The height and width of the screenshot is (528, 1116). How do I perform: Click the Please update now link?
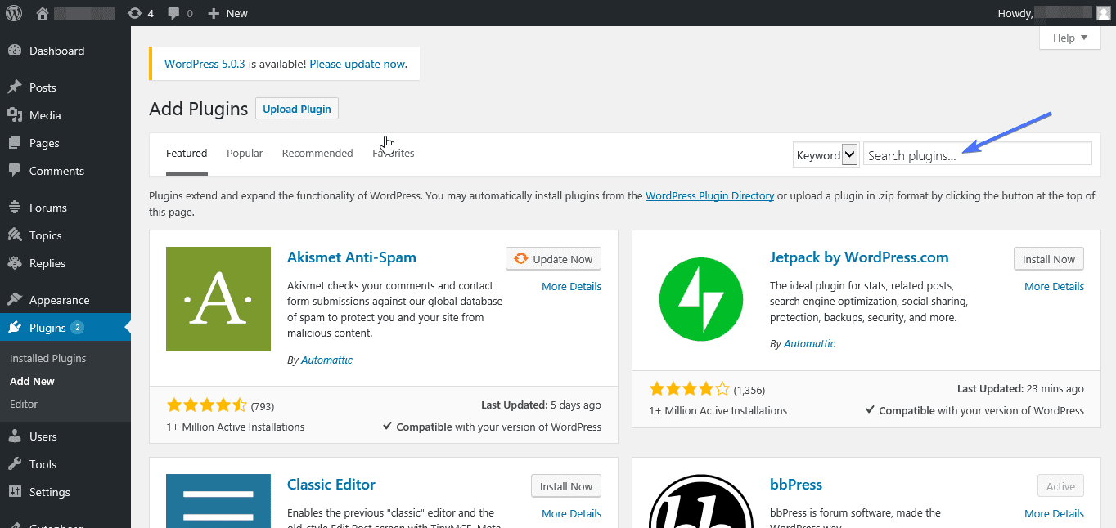coord(358,64)
